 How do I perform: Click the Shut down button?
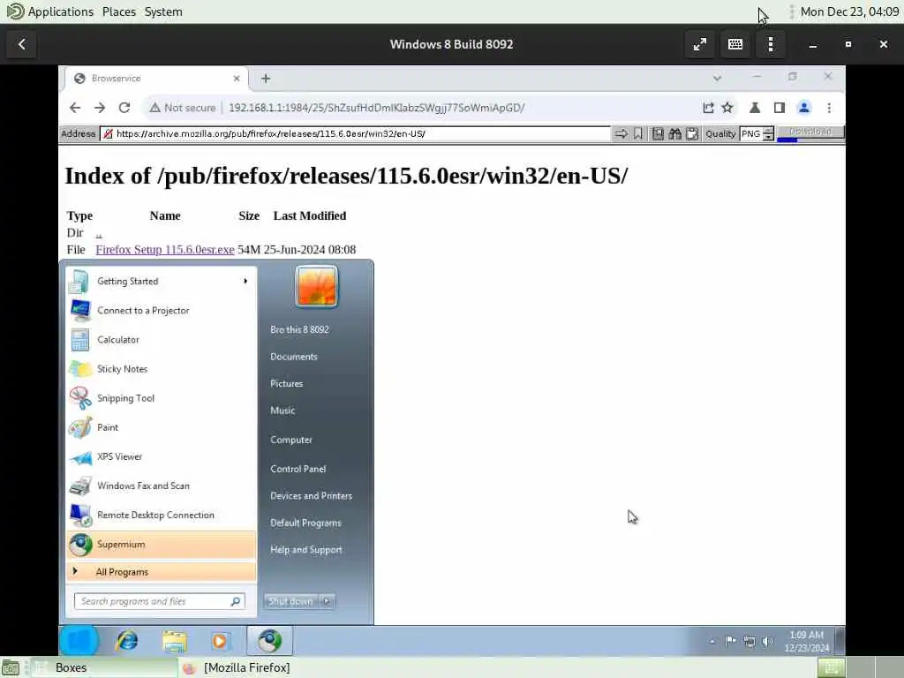click(x=291, y=601)
